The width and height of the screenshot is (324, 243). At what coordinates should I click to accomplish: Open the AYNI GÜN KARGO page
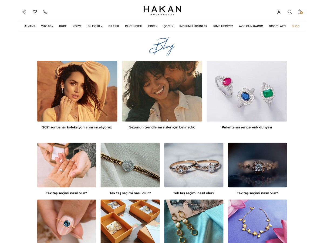pyautogui.click(x=251, y=26)
